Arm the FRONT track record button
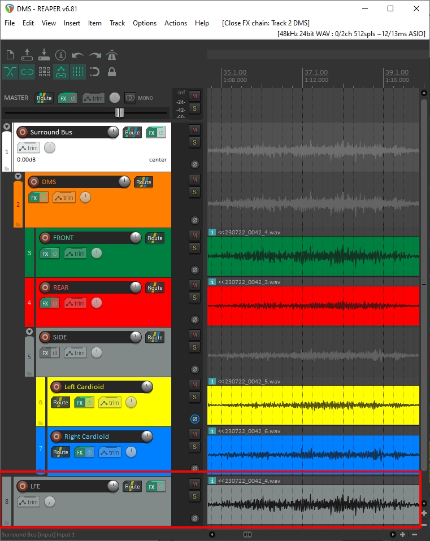The height and width of the screenshot is (541, 430). pos(45,238)
